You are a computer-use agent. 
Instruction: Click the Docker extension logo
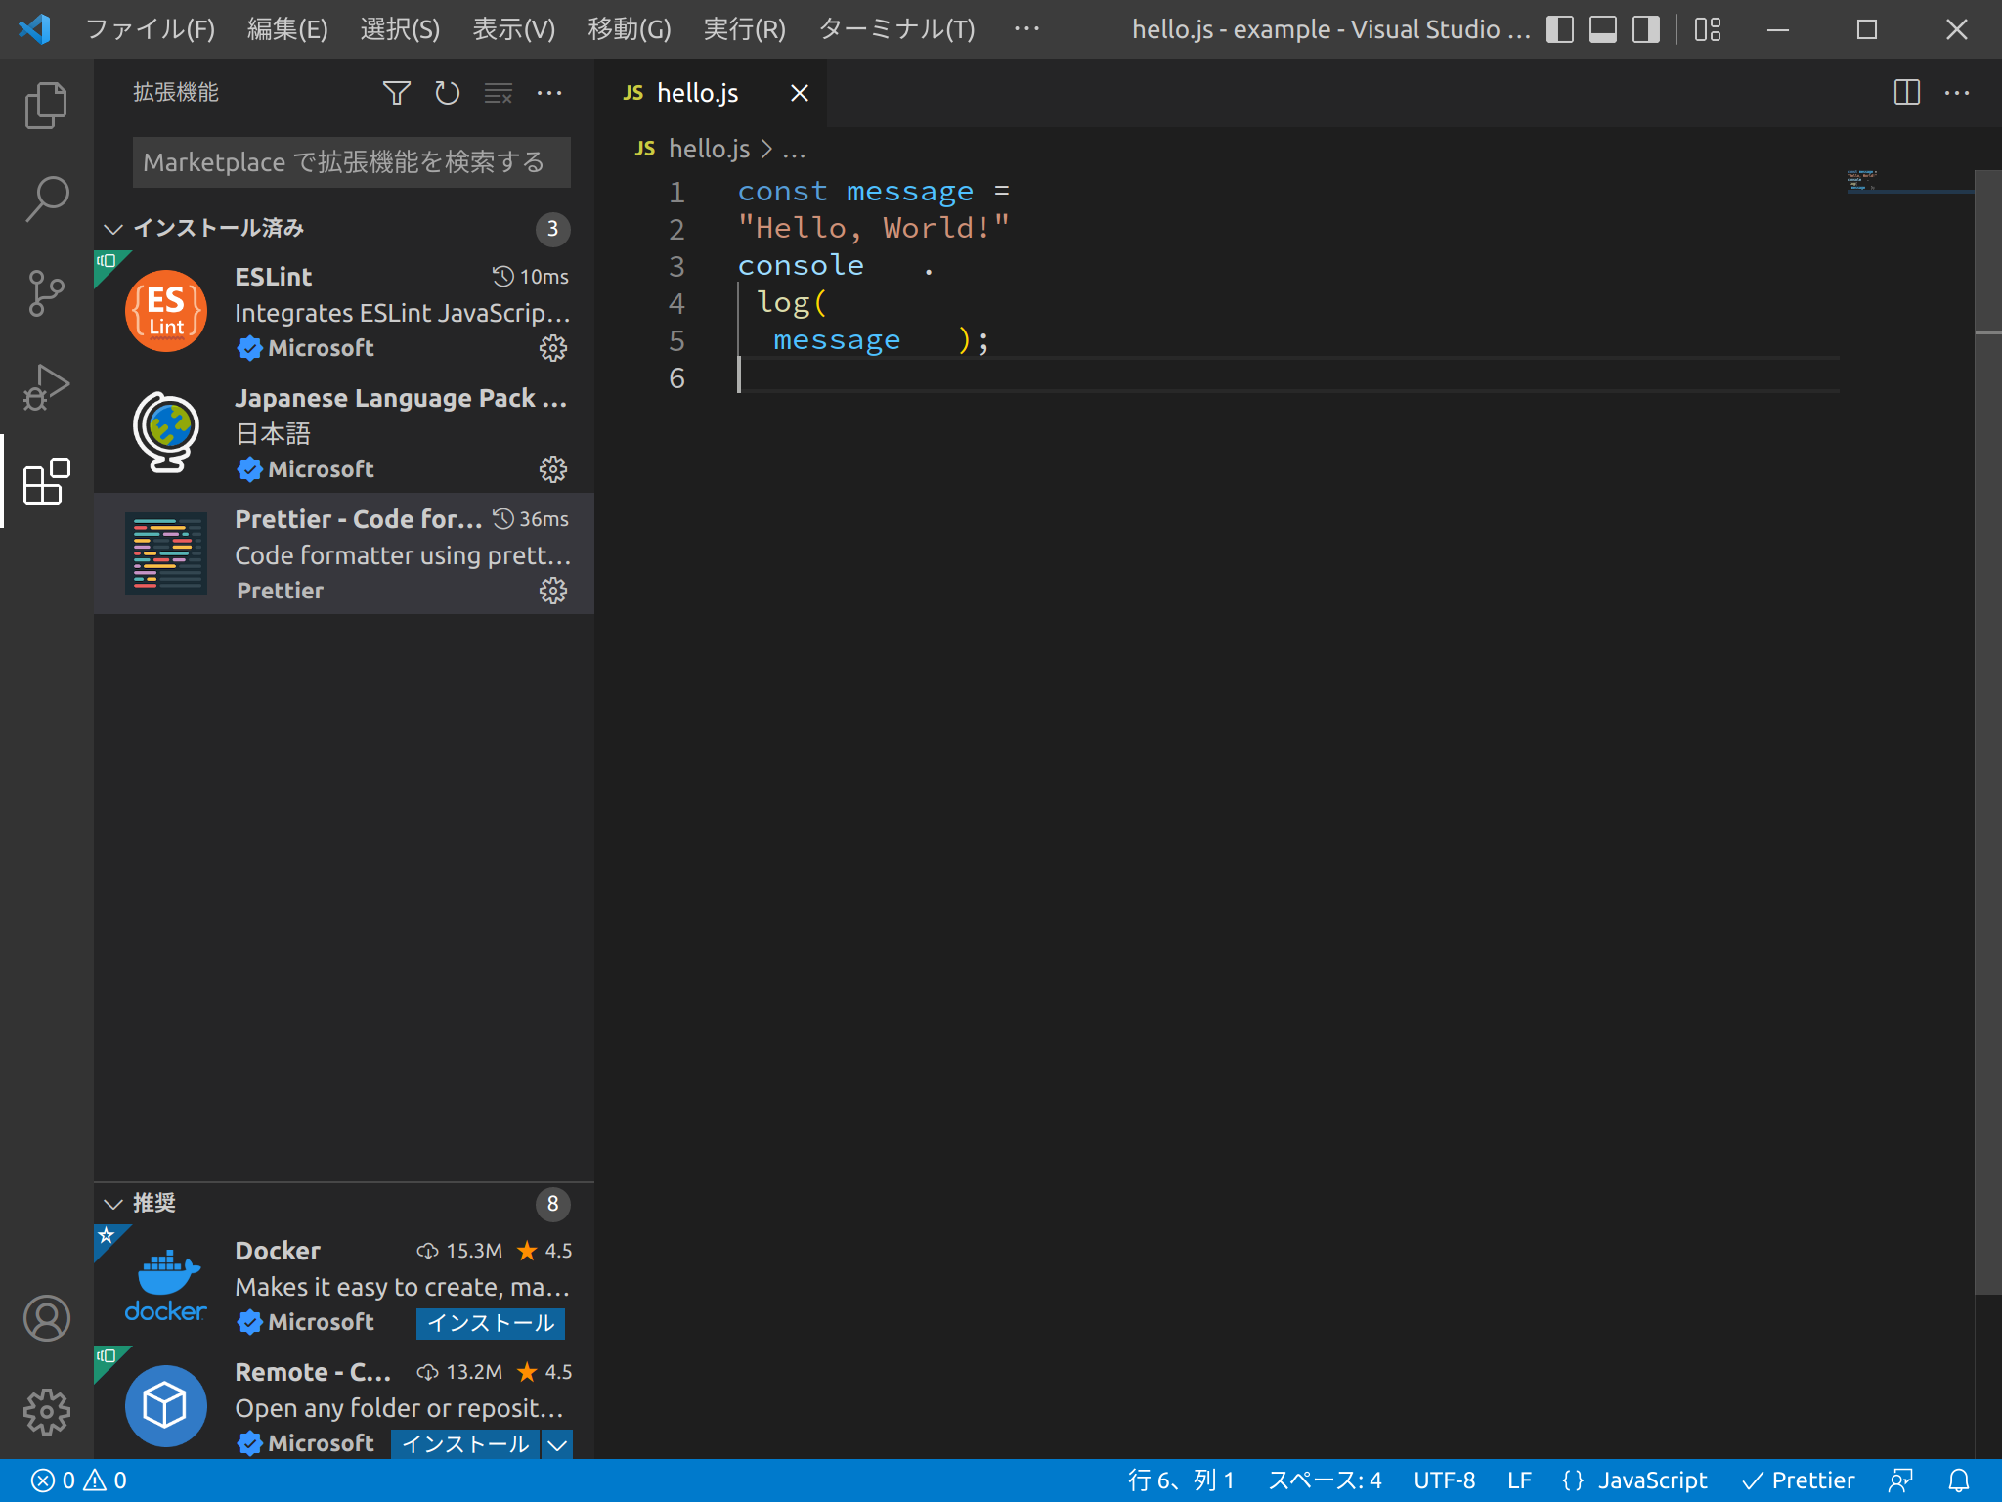click(166, 1285)
